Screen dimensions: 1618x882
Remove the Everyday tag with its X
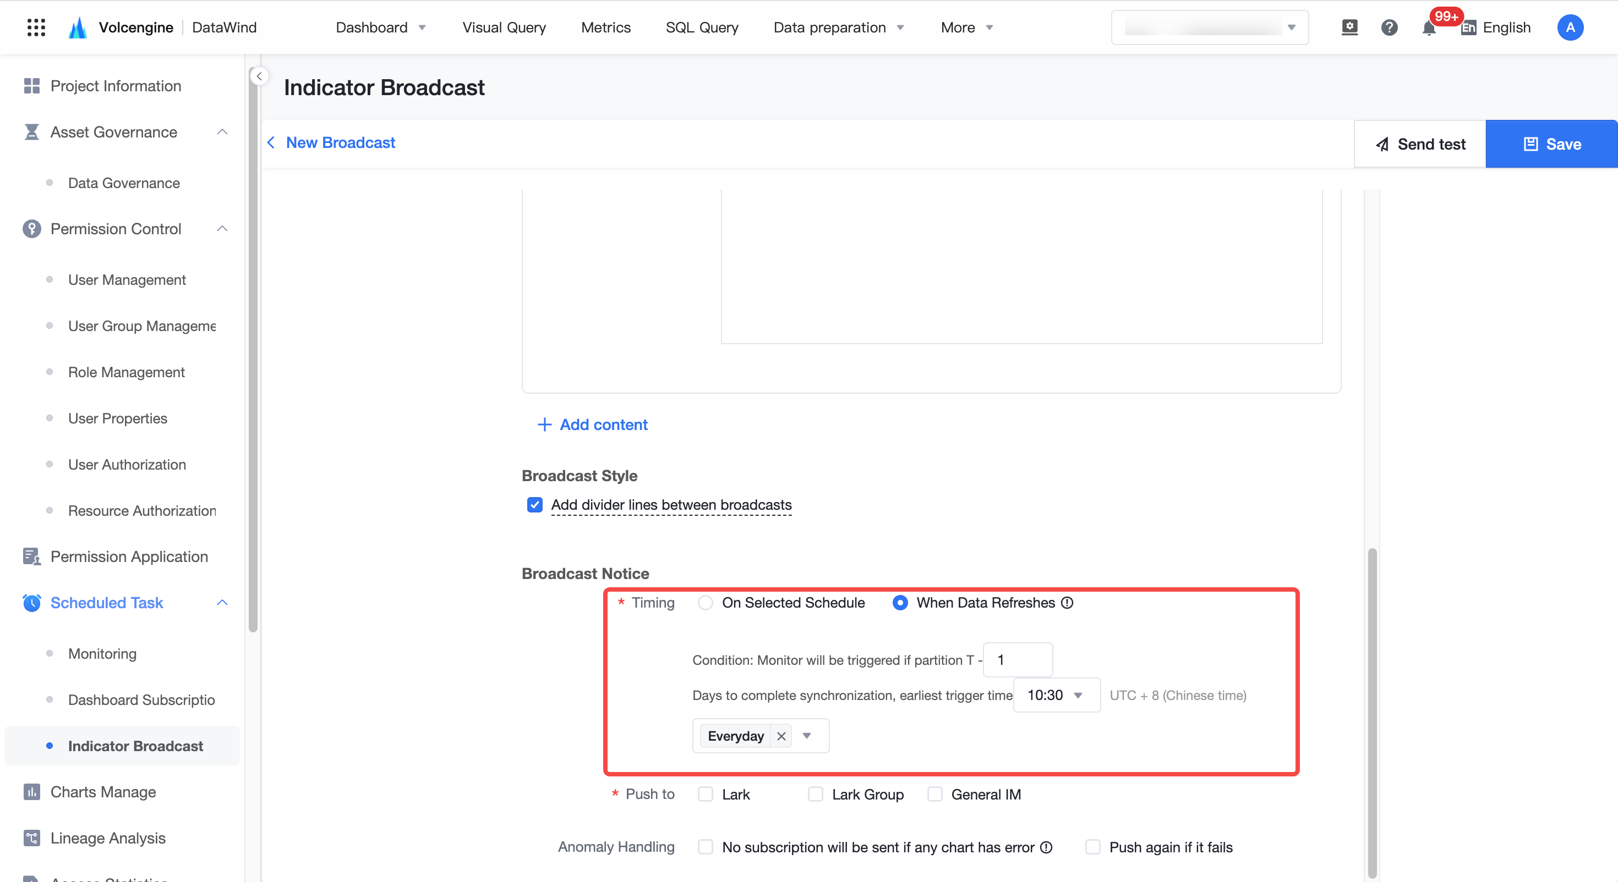[x=781, y=736]
